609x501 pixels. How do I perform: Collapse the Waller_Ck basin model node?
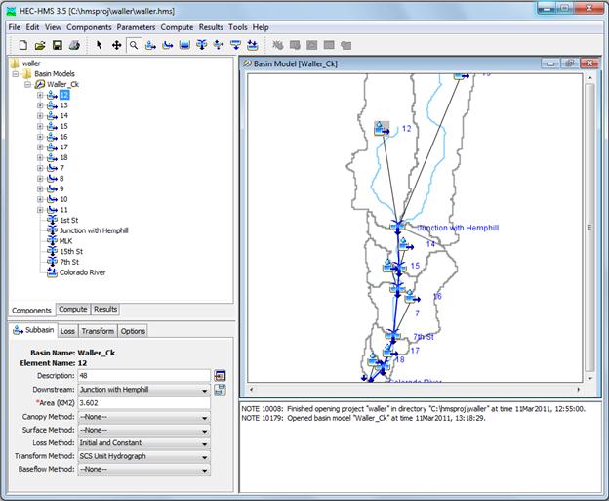coord(27,84)
